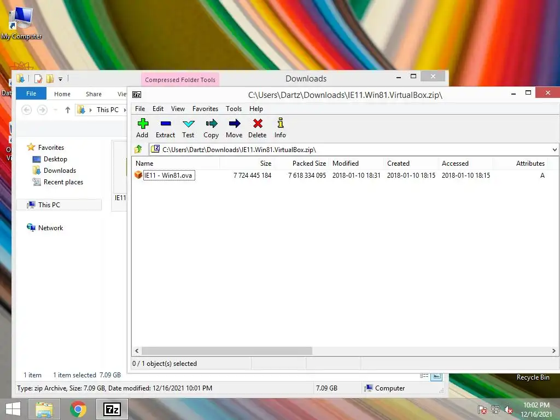Sort by the Modified column header
560x420 pixels.
[357, 163]
